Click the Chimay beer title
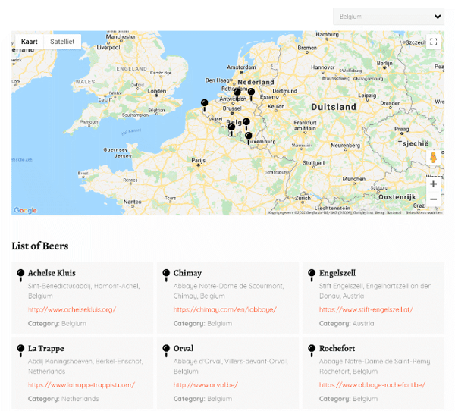This screenshot has height=411, width=455. click(x=187, y=273)
